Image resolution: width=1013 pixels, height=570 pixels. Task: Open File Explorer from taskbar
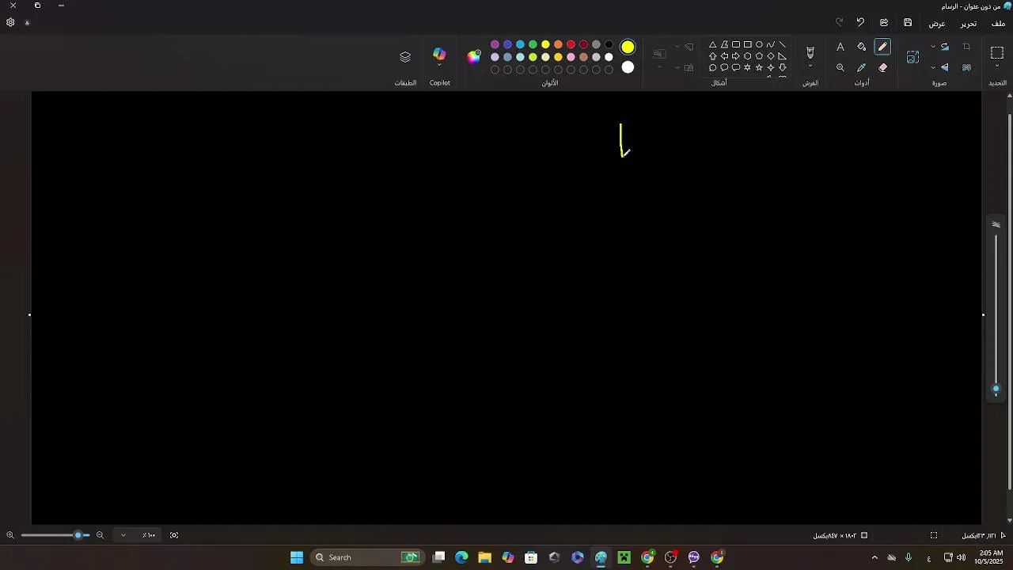pyautogui.click(x=485, y=558)
